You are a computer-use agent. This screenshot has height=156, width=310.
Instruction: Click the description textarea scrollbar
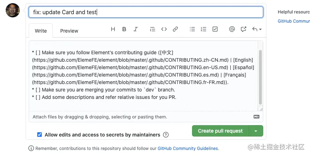point(261,76)
